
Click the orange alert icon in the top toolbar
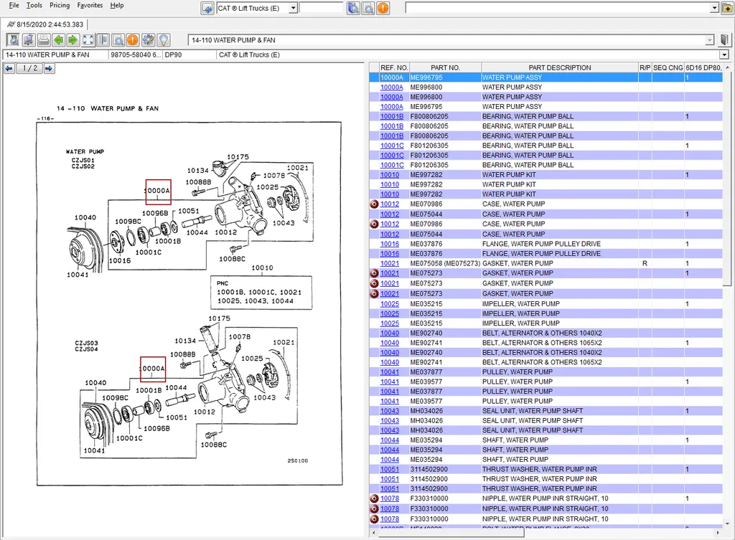tap(383, 9)
